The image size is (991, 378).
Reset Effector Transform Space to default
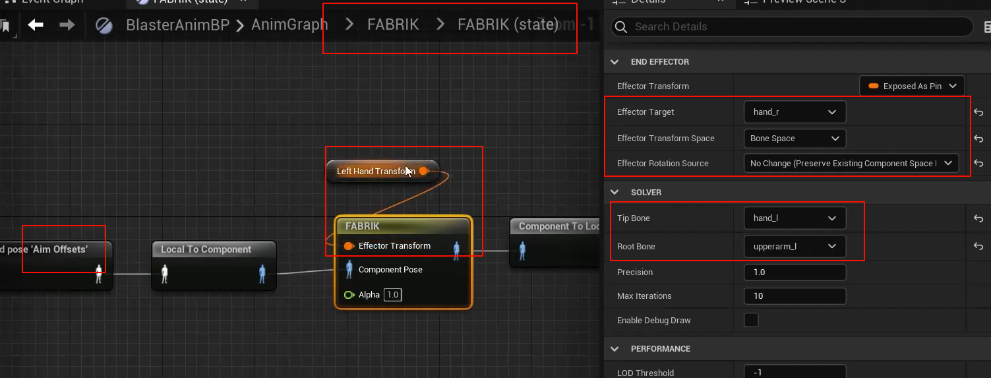[x=978, y=139]
